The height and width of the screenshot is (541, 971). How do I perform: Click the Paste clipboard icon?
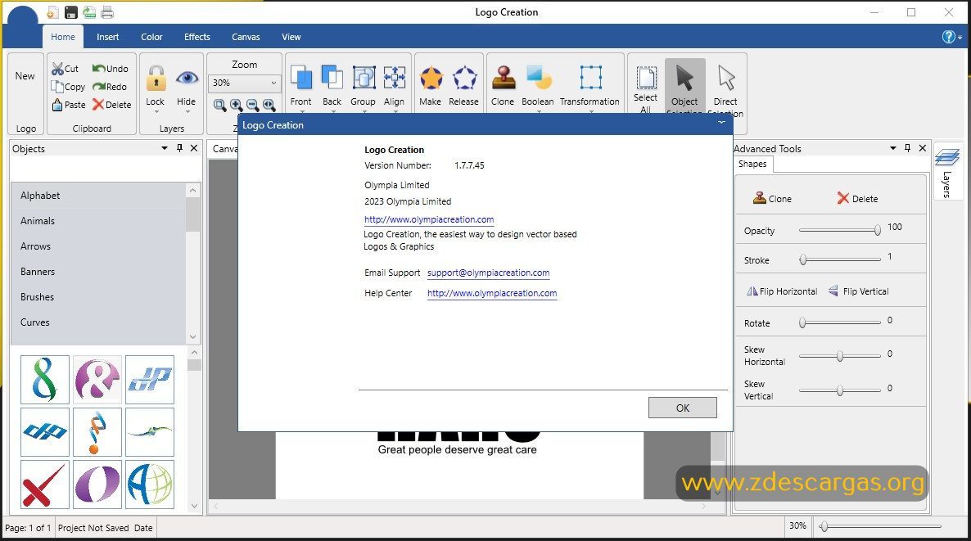57,105
